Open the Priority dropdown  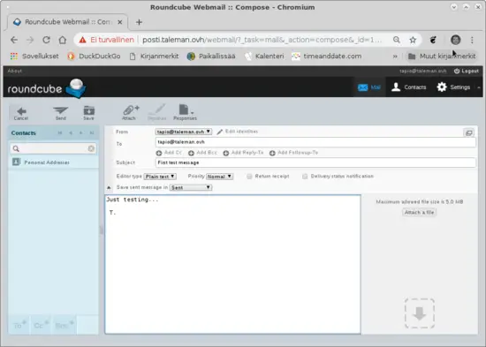tap(219, 177)
